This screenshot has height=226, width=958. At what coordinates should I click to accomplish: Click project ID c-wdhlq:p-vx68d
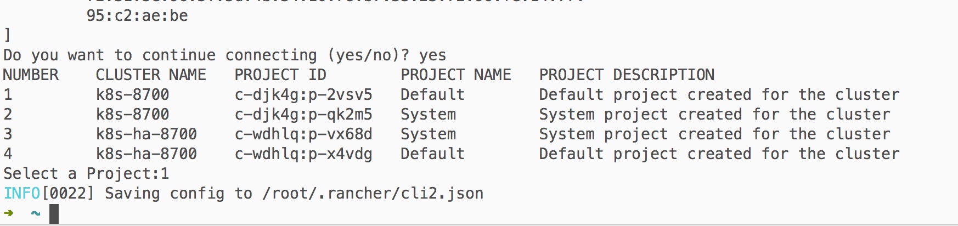coord(303,134)
